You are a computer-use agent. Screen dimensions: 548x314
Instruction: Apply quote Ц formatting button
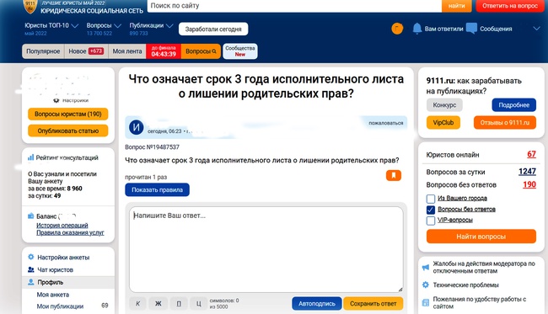pyautogui.click(x=198, y=304)
